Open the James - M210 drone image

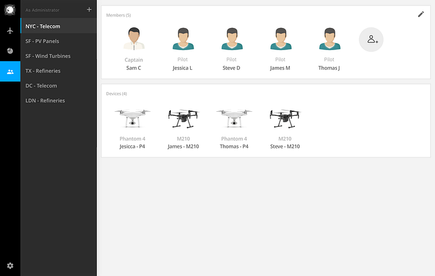coord(183,119)
